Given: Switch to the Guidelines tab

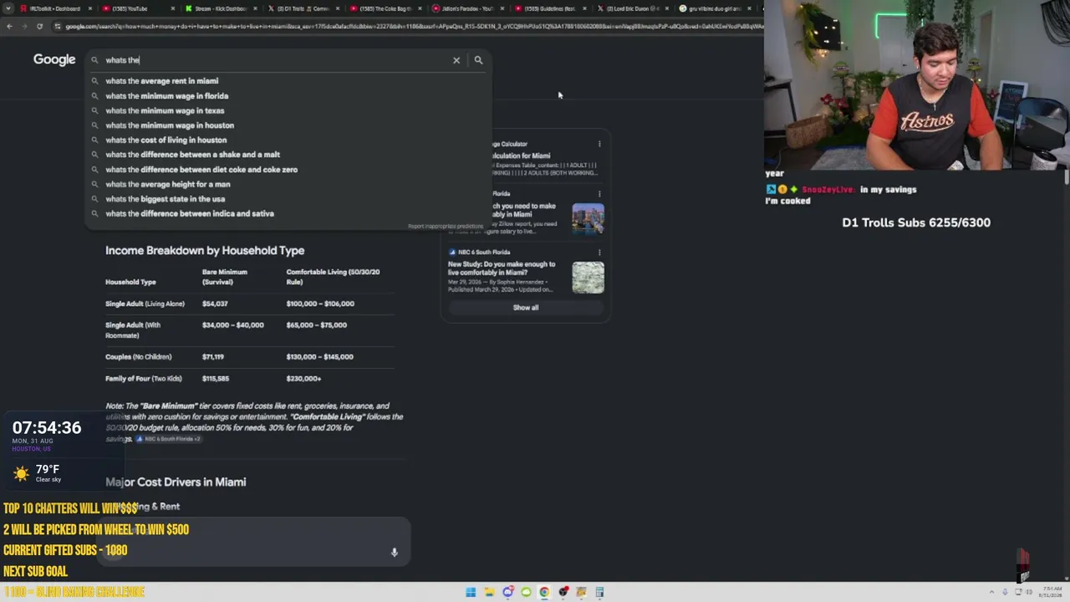Looking at the screenshot, I should pyautogui.click(x=550, y=8).
